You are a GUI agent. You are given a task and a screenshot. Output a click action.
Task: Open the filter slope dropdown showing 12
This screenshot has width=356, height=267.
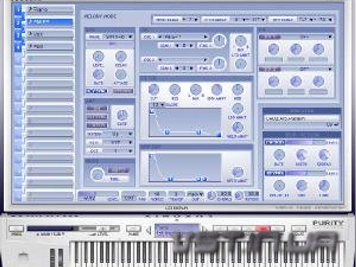tap(157, 105)
